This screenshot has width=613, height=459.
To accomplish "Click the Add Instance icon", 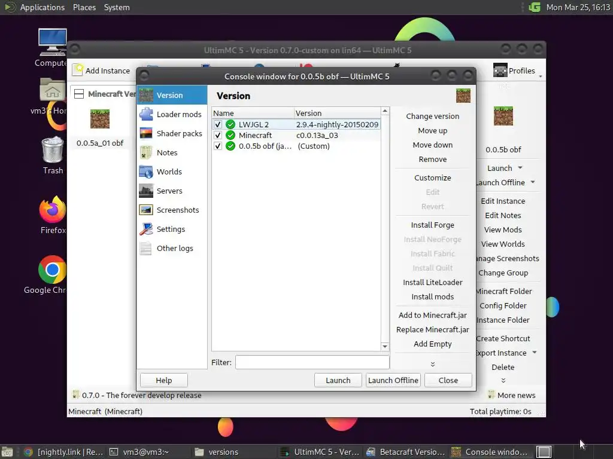I will 78,70.
